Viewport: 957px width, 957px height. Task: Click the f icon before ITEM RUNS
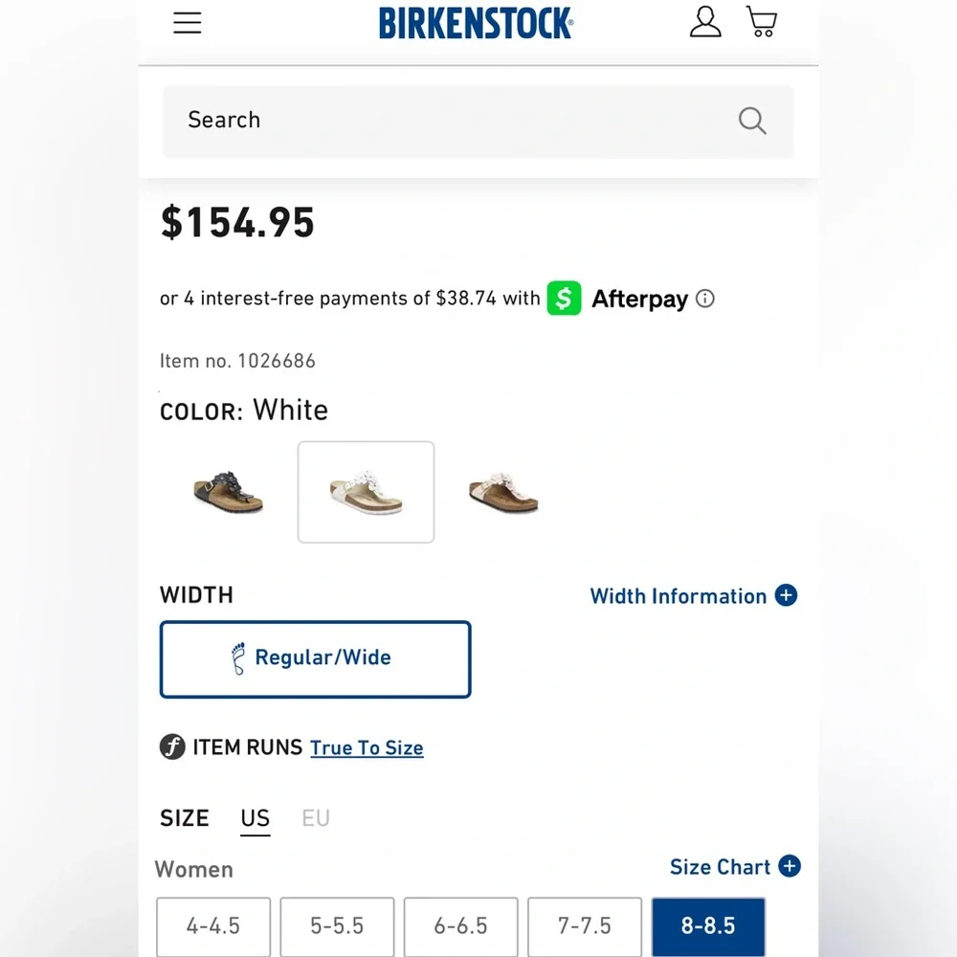click(171, 747)
